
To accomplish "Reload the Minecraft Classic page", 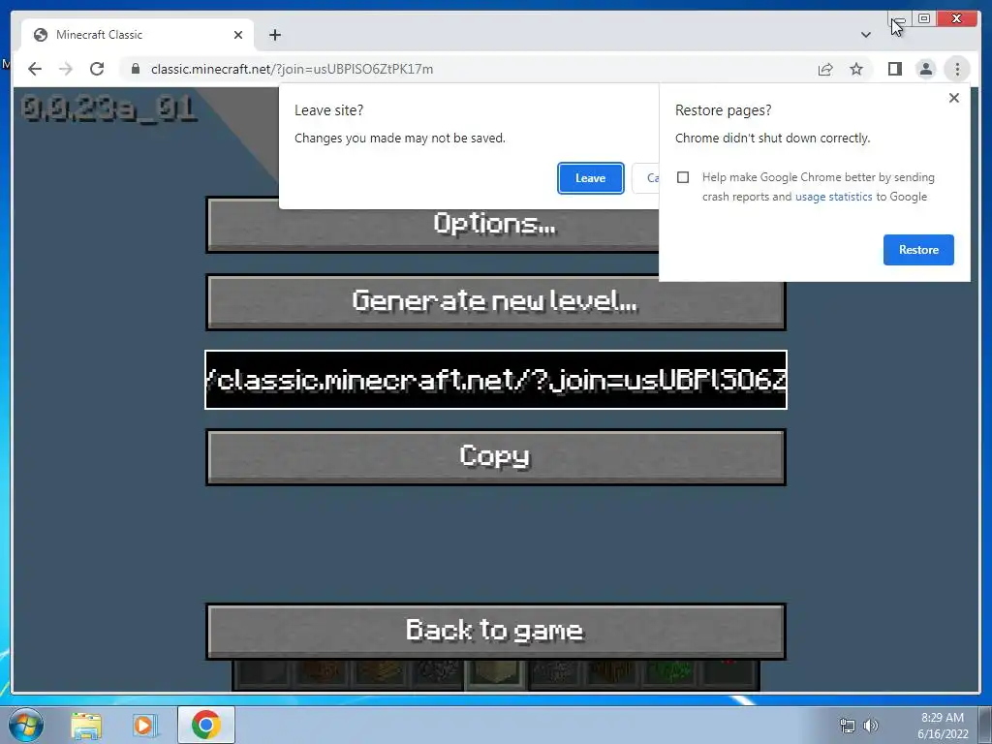I will [x=97, y=69].
